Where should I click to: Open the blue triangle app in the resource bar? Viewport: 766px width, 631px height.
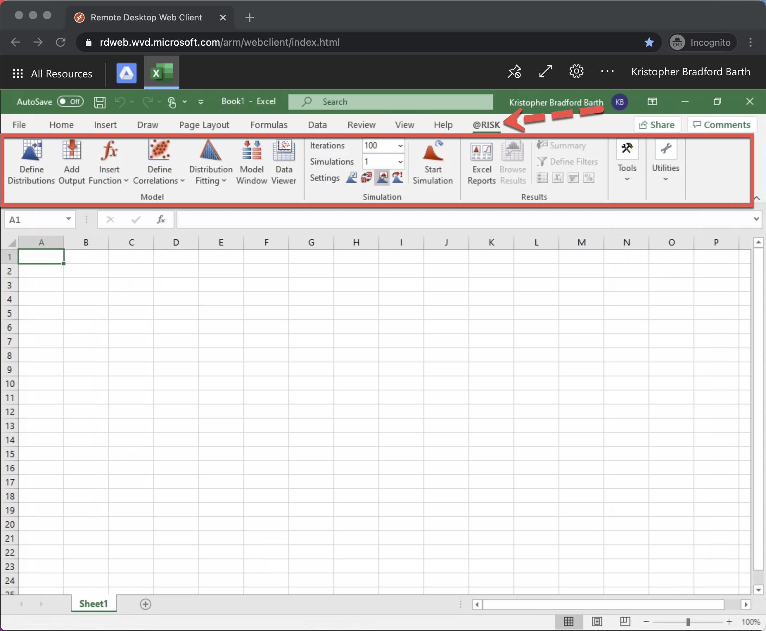coord(127,73)
